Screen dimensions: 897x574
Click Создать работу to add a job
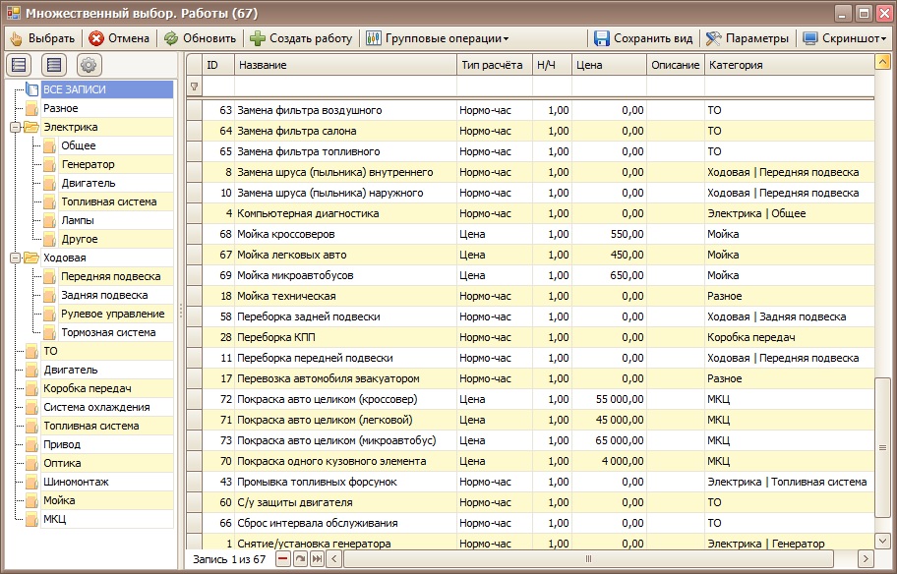pos(301,38)
